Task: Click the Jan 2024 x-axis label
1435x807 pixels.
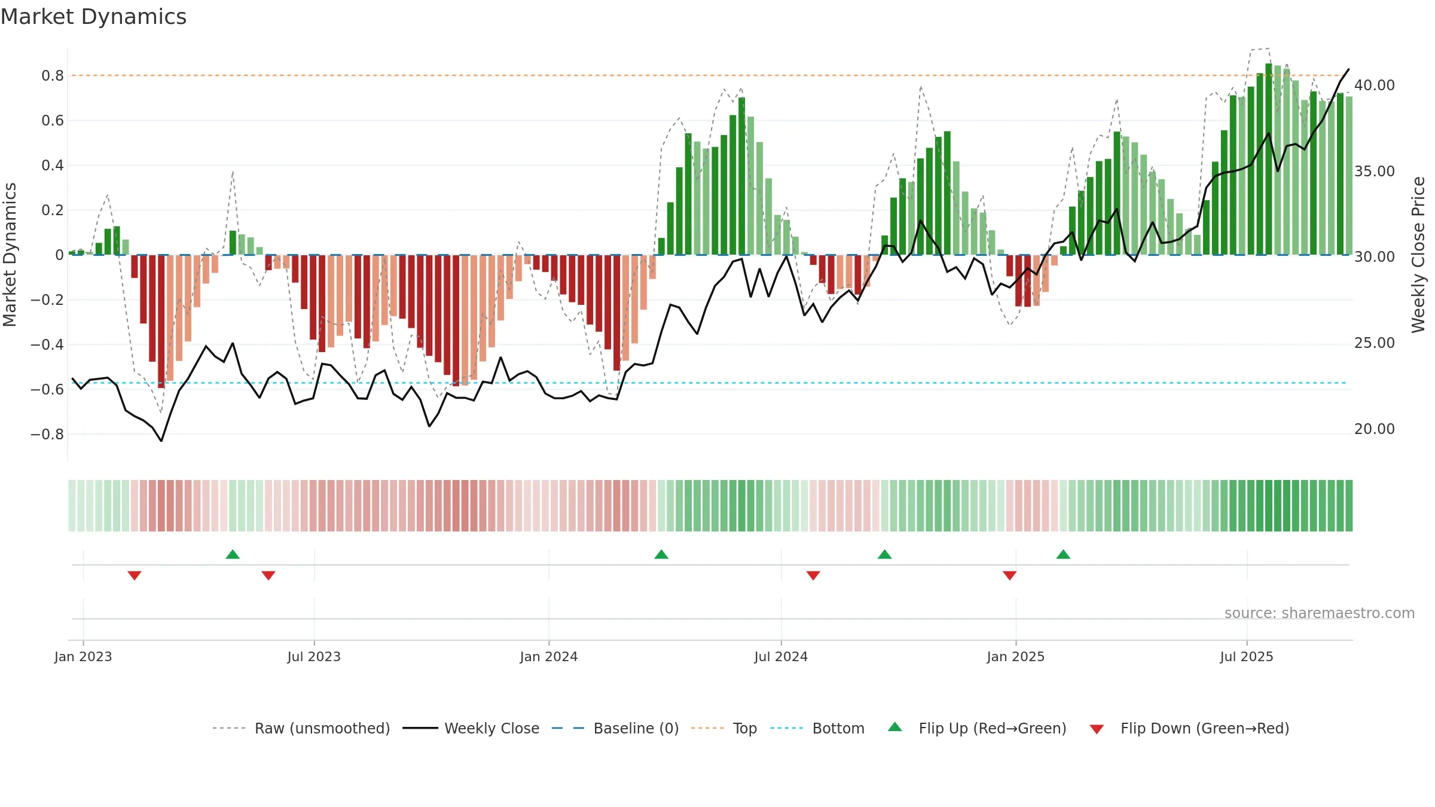Action: [549, 656]
